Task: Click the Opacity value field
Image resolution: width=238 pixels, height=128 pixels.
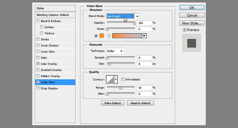Action: [x=144, y=23]
